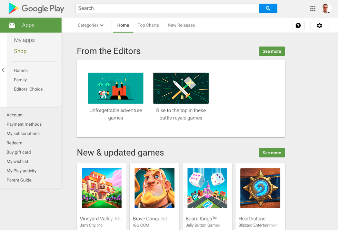The image size is (338, 230).
Task: Click your profile avatar picture
Action: click(x=327, y=8)
